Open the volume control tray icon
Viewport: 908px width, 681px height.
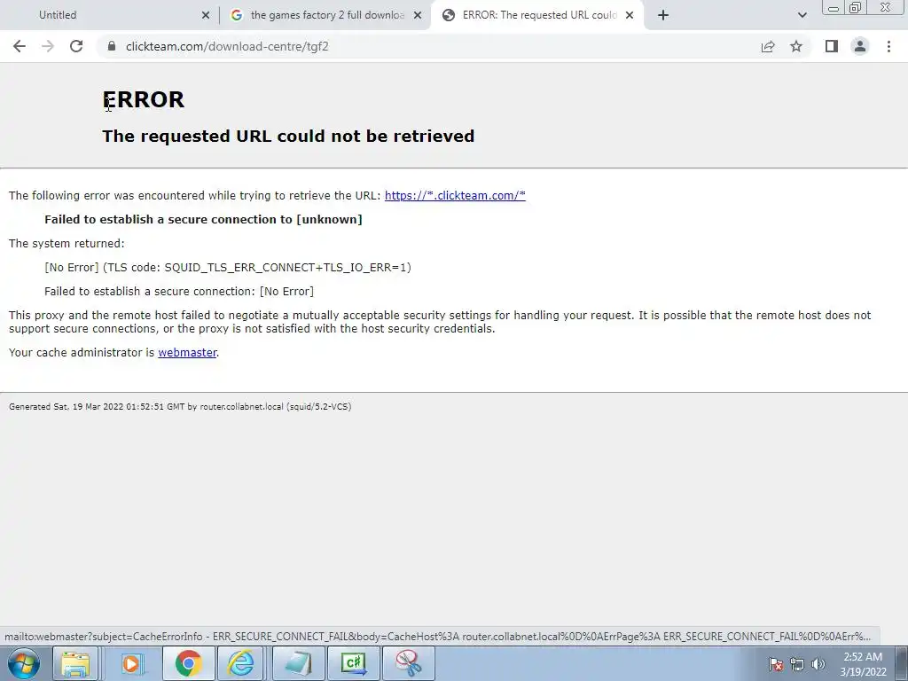[818, 664]
